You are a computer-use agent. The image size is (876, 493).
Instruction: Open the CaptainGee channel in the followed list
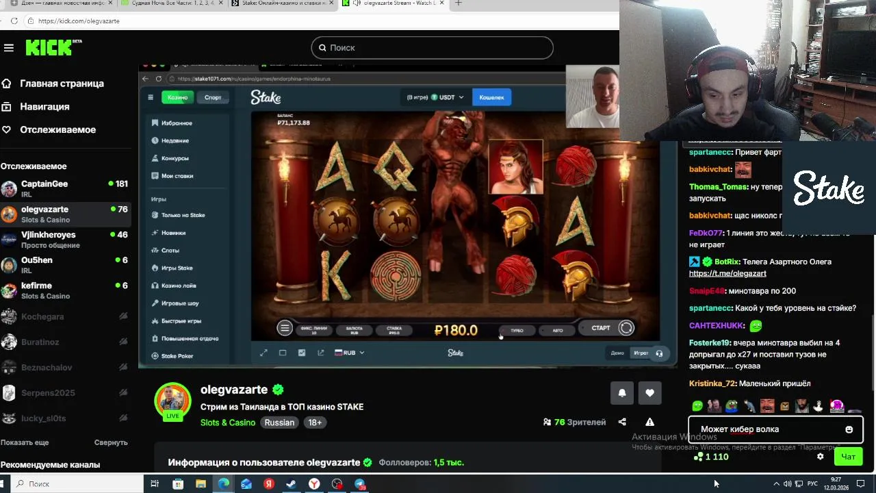tap(66, 188)
